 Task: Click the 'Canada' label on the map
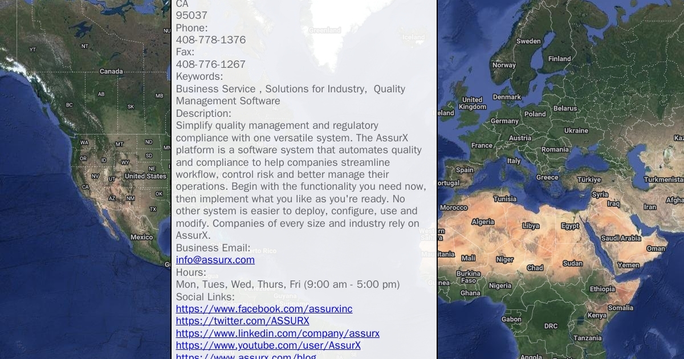tap(111, 71)
